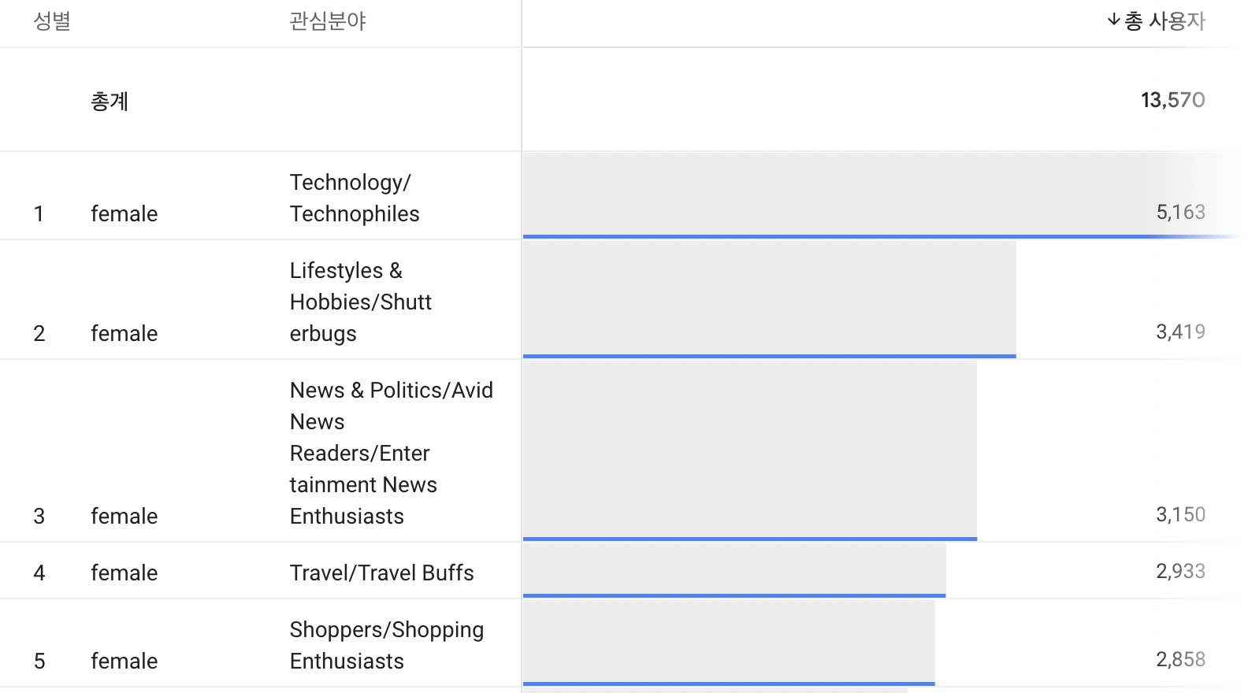Click the 관심분야 column header
This screenshot has width=1248, height=693.
(328, 21)
